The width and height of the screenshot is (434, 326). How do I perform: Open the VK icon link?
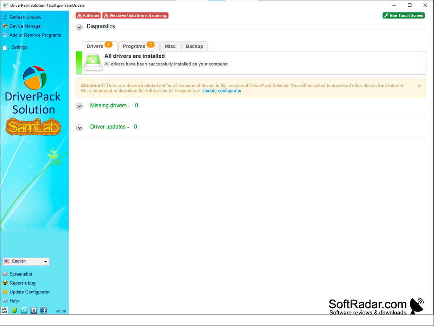34,310
